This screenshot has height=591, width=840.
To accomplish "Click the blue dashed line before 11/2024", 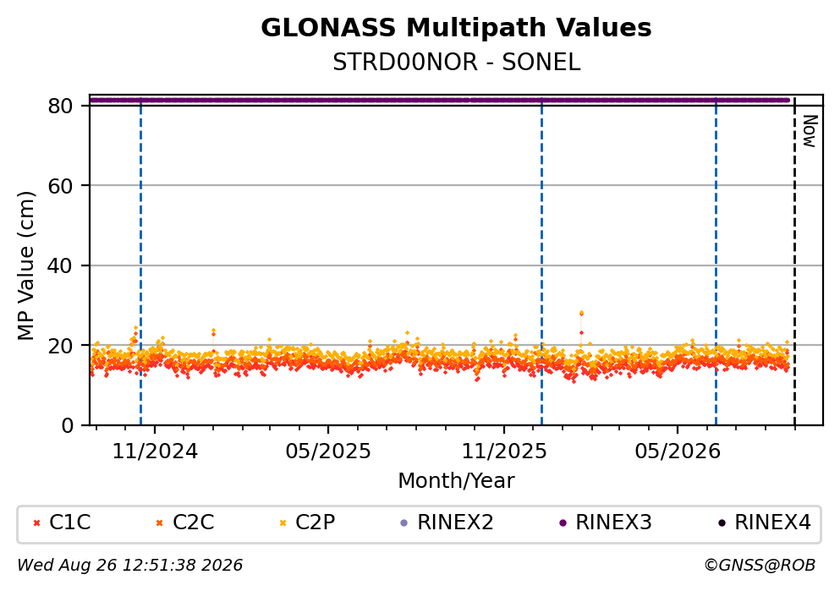I will (x=141, y=262).
